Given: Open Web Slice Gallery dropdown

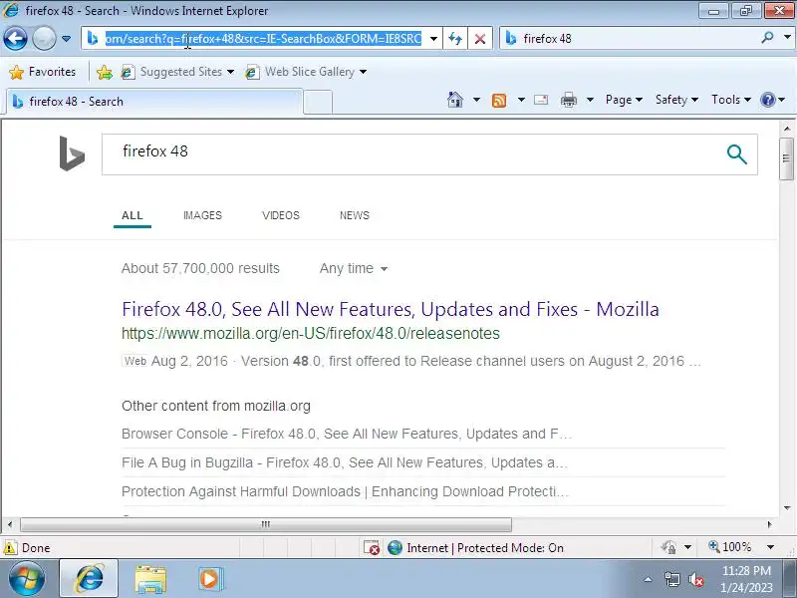Looking at the screenshot, I should tap(306, 72).
